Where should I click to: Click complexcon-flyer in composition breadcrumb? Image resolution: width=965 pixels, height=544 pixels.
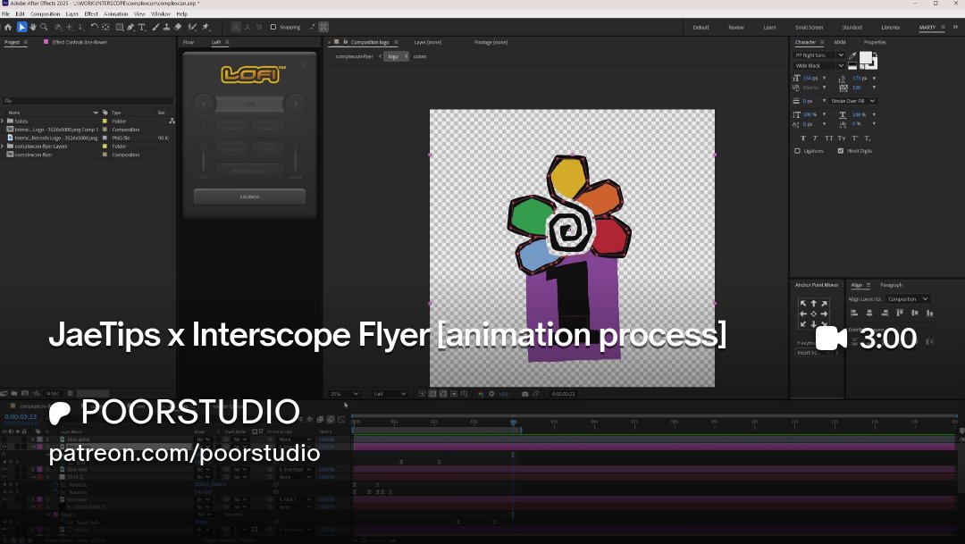pyautogui.click(x=354, y=56)
